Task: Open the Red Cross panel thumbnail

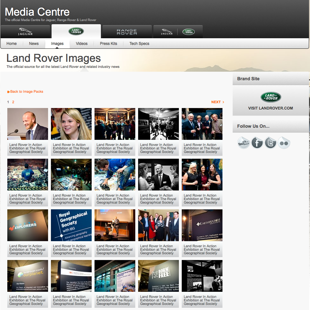Action: click(x=71, y=276)
